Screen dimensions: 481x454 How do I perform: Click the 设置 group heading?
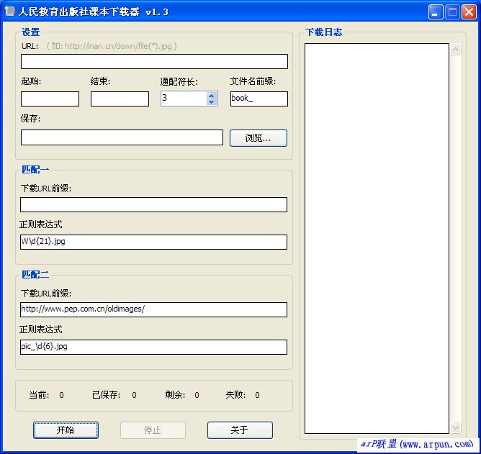31,32
